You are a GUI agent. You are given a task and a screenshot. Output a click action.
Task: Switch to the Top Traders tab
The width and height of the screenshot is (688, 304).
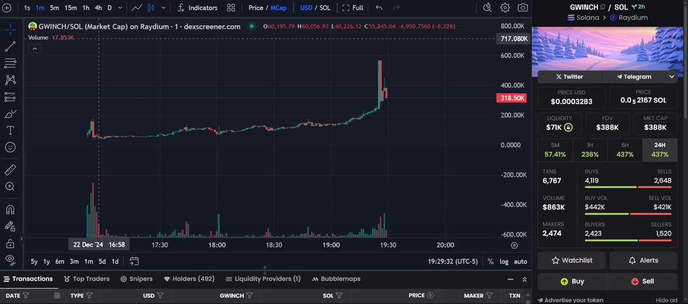87,279
